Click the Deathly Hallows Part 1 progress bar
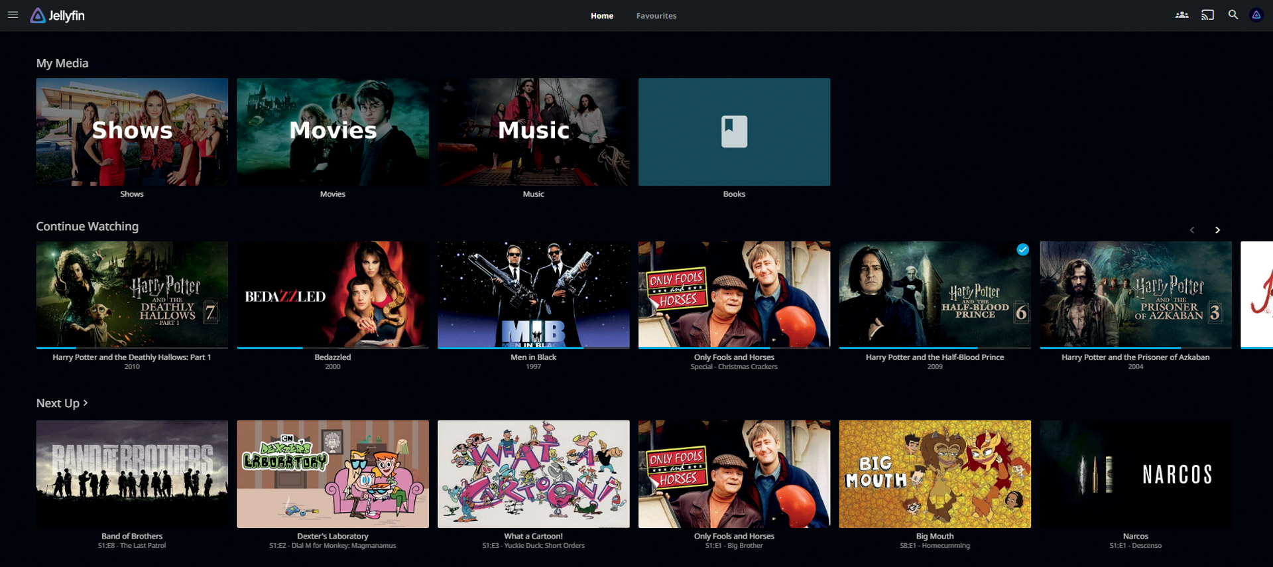 pyautogui.click(x=132, y=347)
